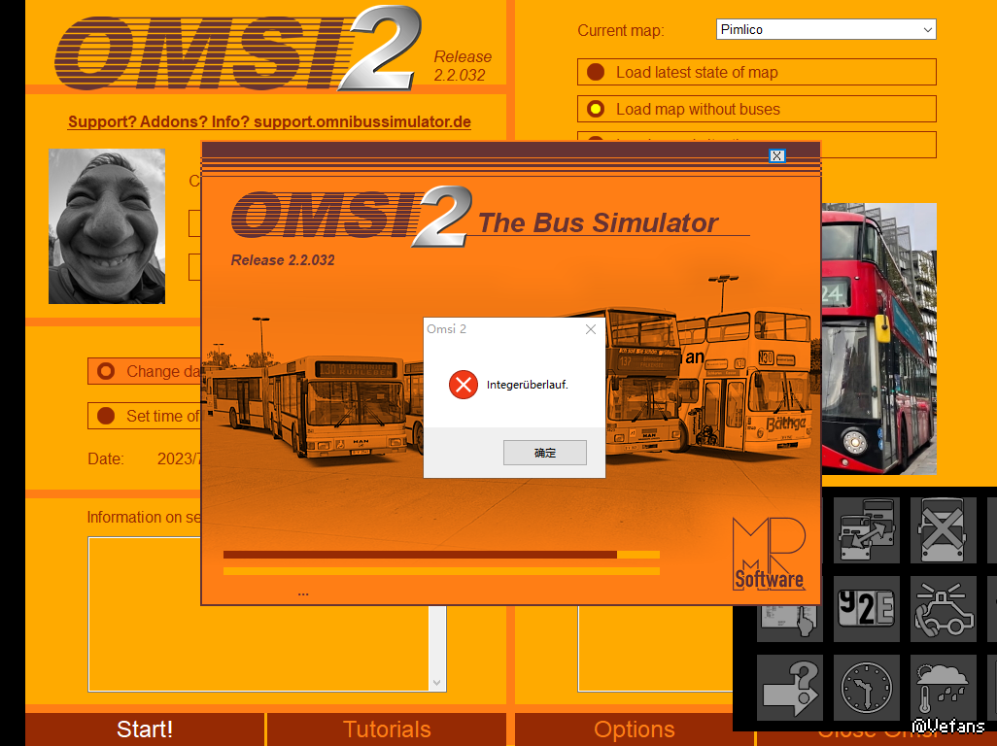Open the switch bus icon
Image resolution: width=997 pixels, height=746 pixels.
click(x=866, y=530)
